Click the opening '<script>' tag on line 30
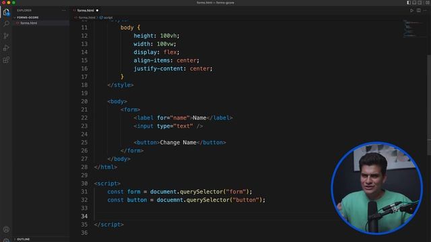Image resolution: width=431 pixels, height=242 pixels. (107, 184)
